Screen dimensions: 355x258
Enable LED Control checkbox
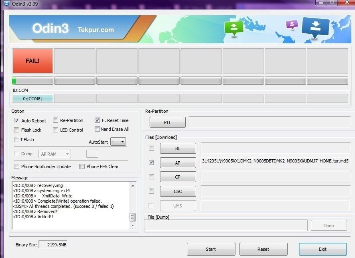(55, 130)
